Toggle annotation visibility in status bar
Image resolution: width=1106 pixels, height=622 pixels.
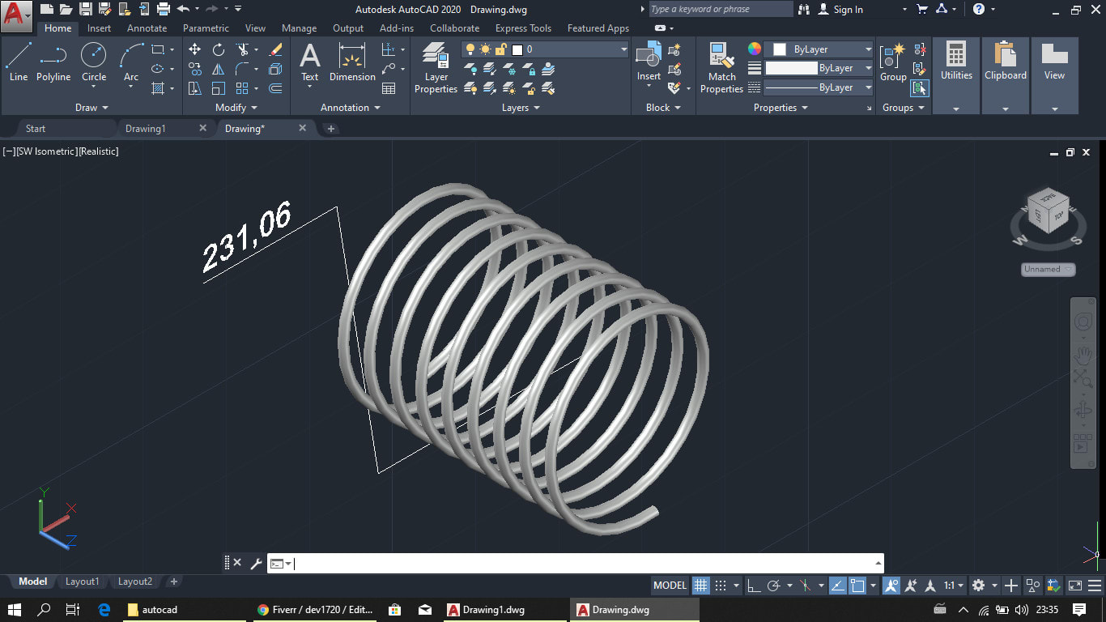click(891, 586)
